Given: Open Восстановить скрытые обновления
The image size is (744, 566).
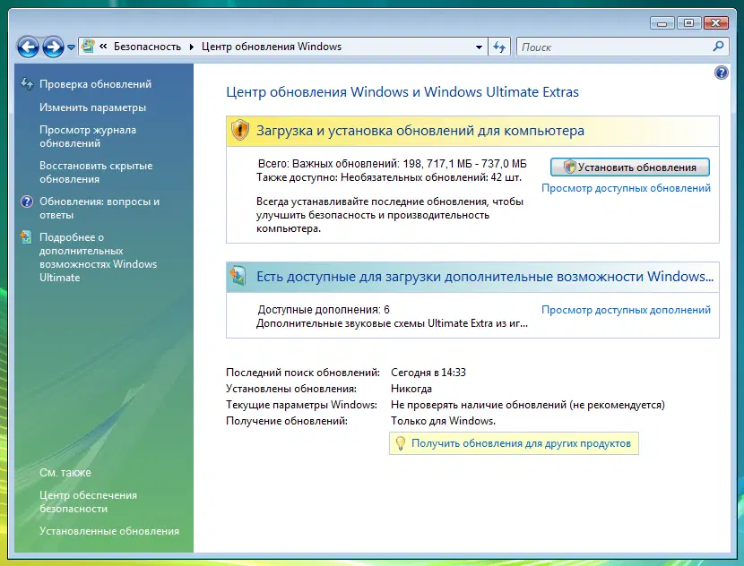Looking at the screenshot, I should click(96, 173).
